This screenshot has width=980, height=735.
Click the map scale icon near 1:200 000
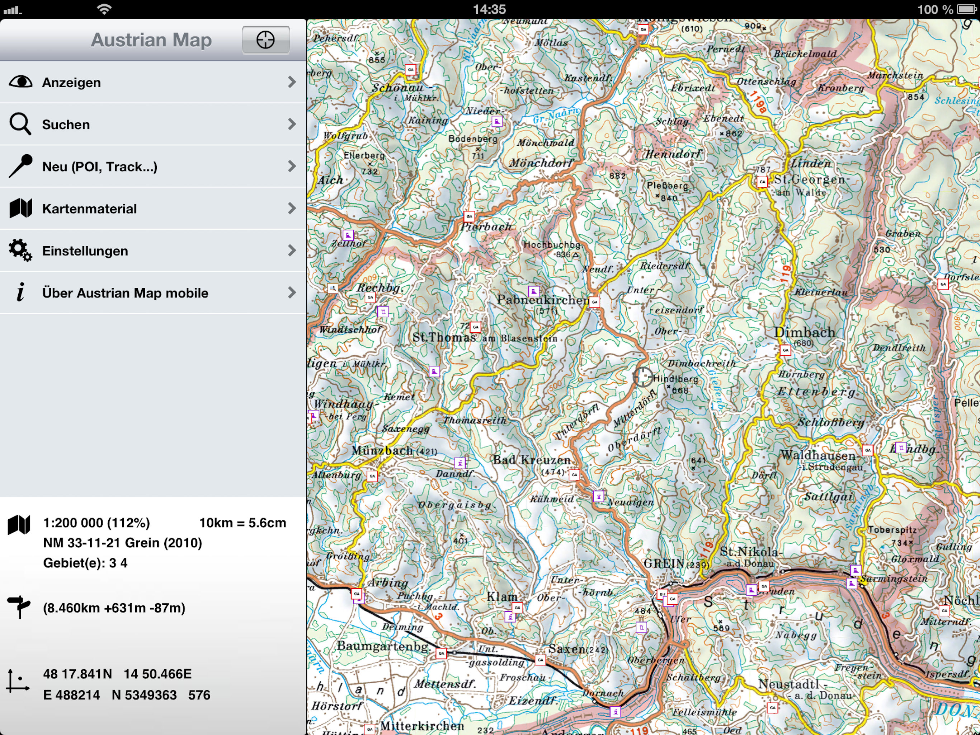(19, 524)
